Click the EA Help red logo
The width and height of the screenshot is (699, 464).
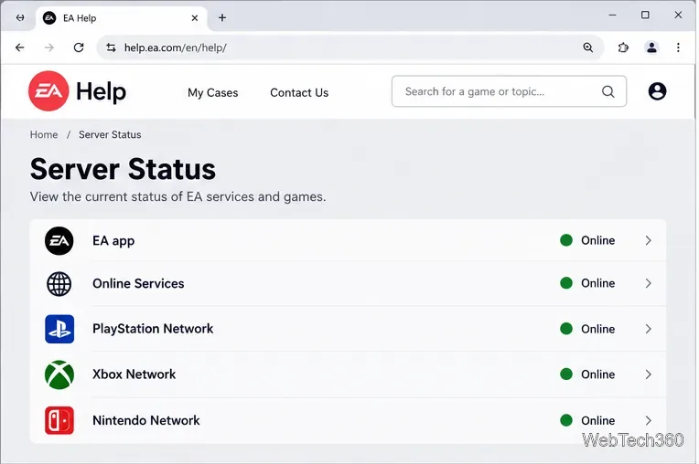pos(48,91)
